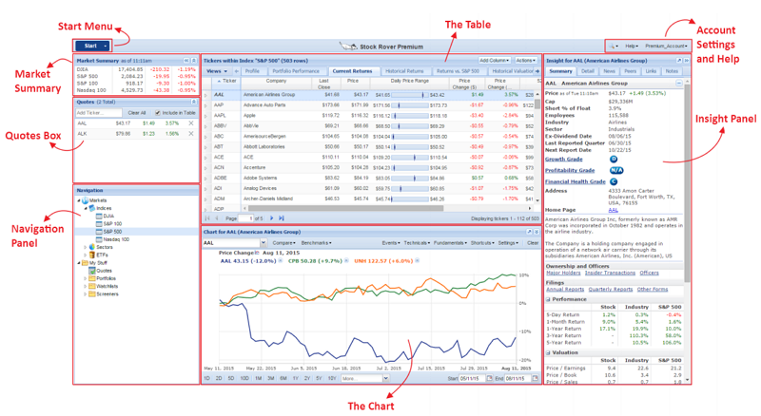The width and height of the screenshot is (761, 416).
Task: Expand the Watchlists folder
Action: click(x=86, y=286)
